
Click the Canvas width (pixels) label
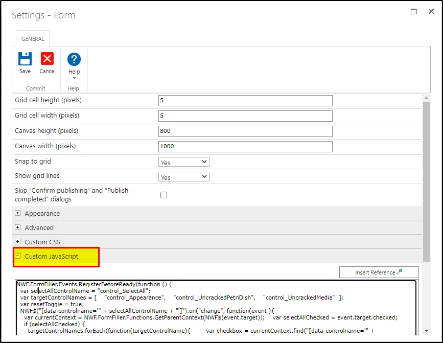[45, 146]
